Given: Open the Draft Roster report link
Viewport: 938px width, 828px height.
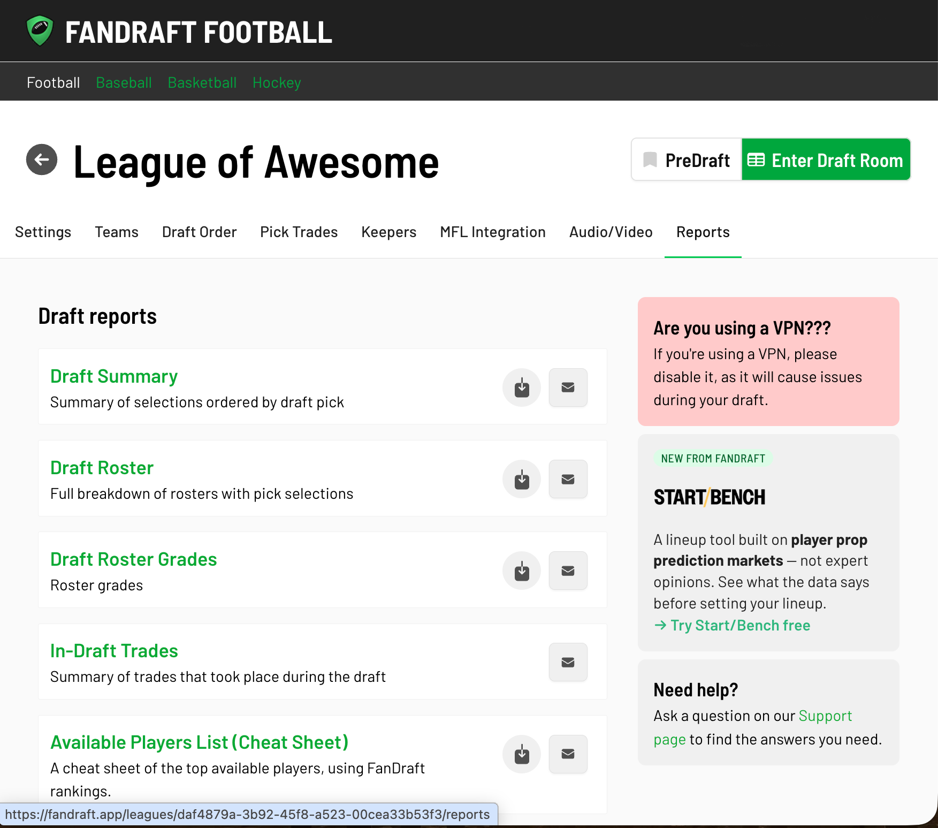Looking at the screenshot, I should [x=102, y=468].
